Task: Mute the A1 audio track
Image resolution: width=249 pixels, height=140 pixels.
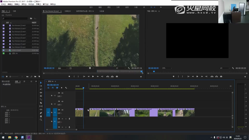Action: [x=62, y=118]
